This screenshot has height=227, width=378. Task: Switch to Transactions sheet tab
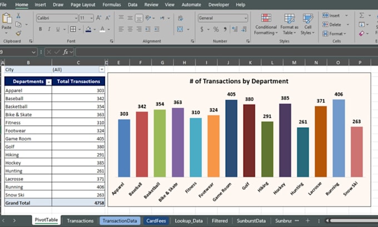click(x=80, y=221)
